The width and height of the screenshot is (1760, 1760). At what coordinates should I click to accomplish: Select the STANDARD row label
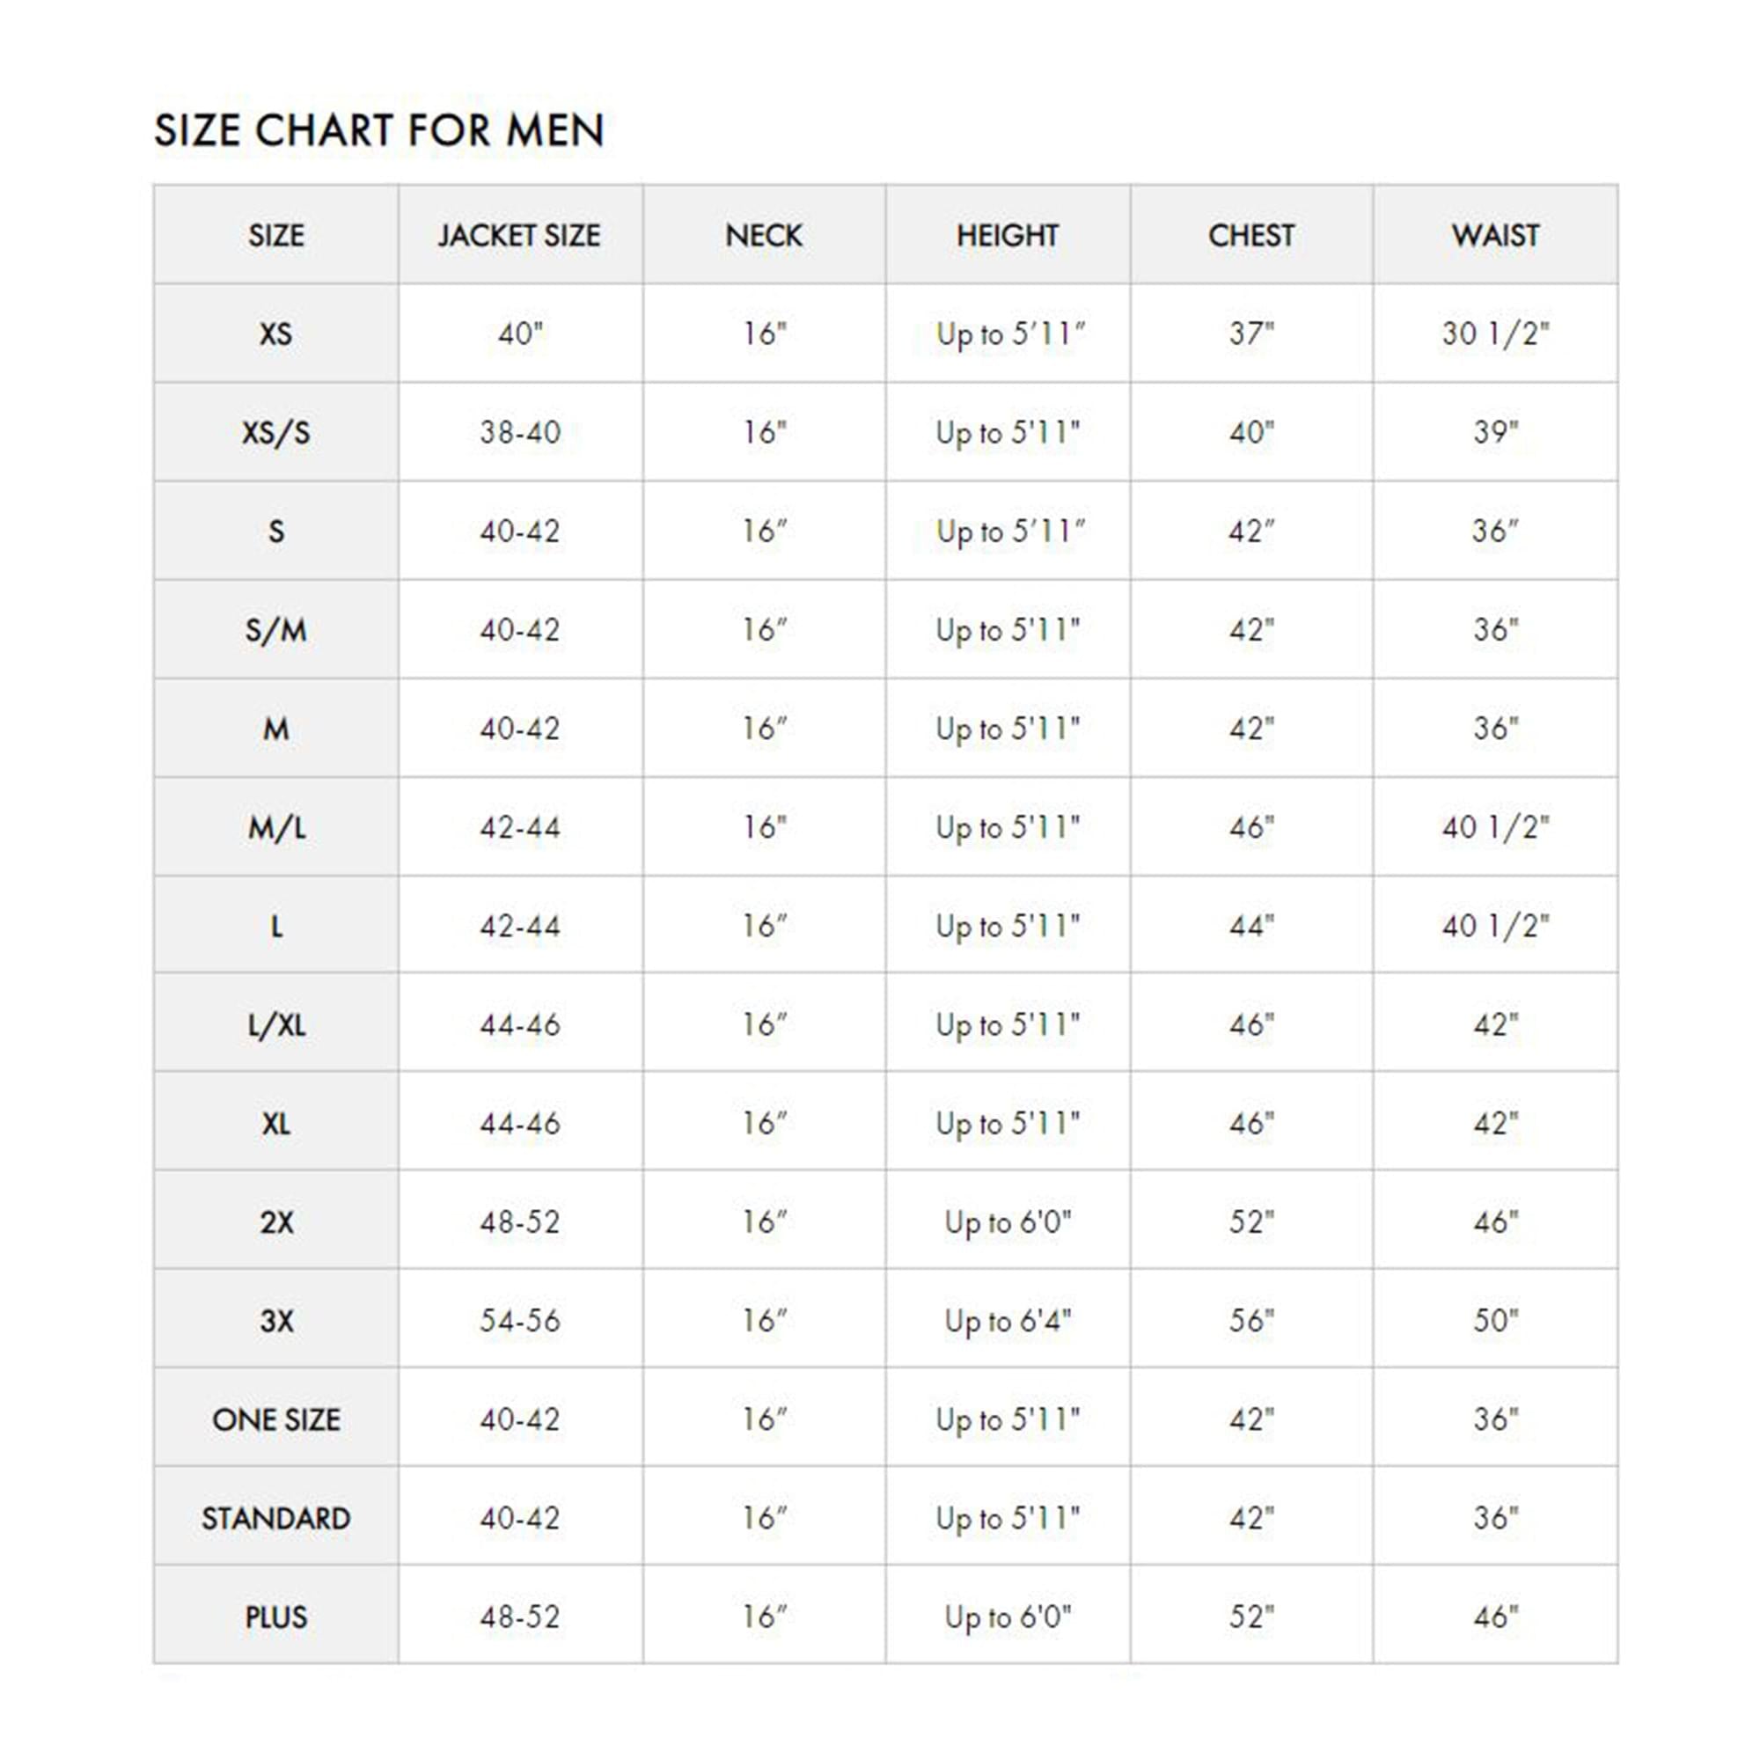click(276, 1519)
